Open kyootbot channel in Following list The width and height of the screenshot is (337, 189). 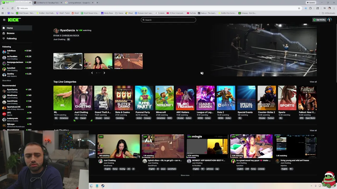[x=16, y=69]
